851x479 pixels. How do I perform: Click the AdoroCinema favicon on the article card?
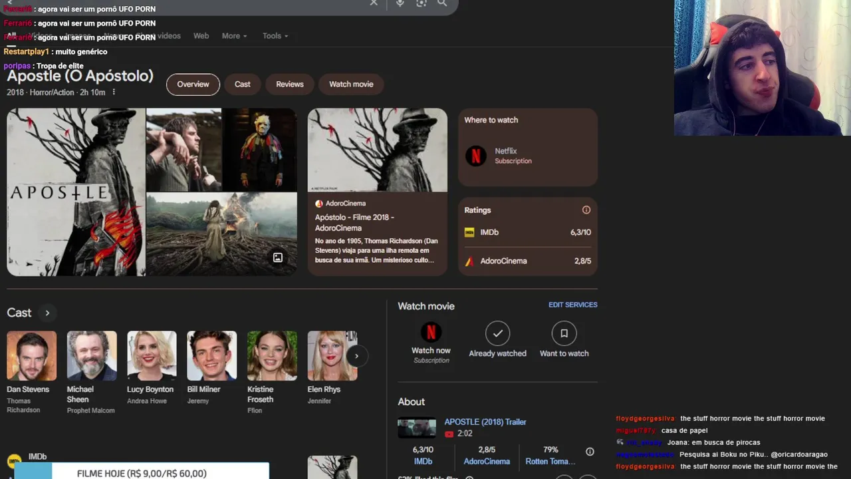tap(318, 204)
